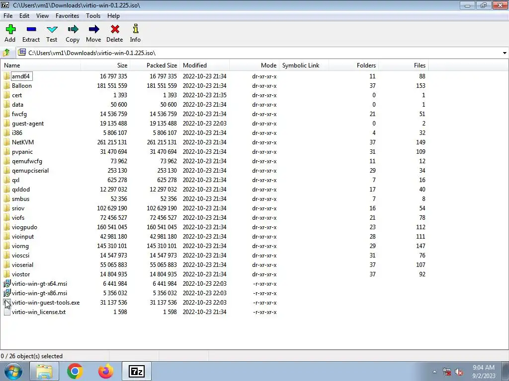This screenshot has width=509, height=381.
Task: Select the i386 folder name
Action: point(17,133)
